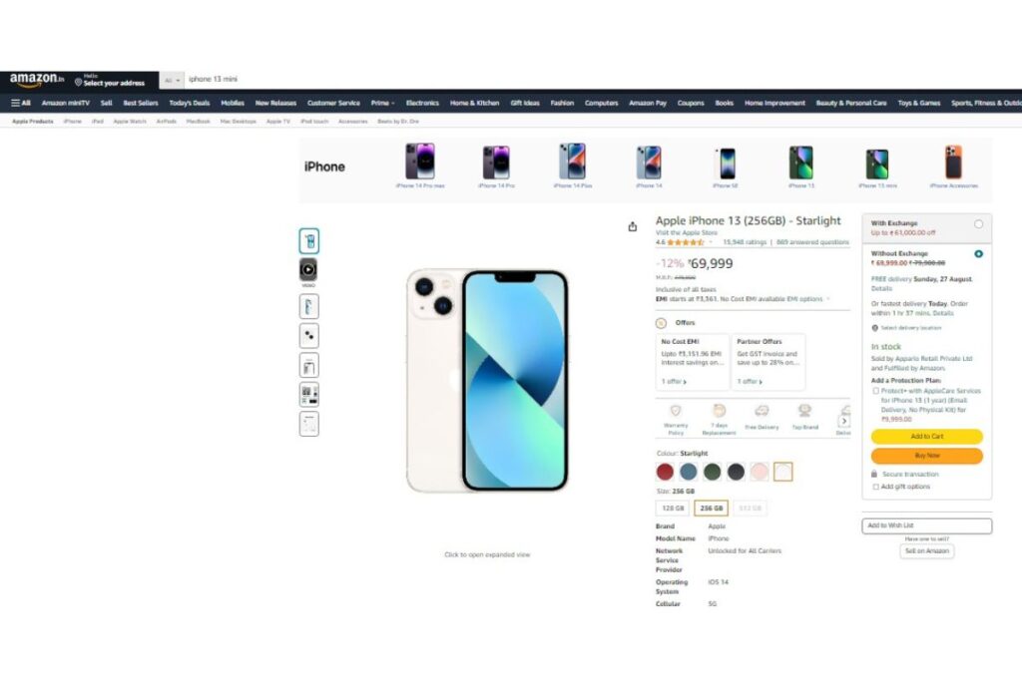Screen dimensions: 1022x681
Task: Open the All search category dropdown
Action: click(172, 80)
